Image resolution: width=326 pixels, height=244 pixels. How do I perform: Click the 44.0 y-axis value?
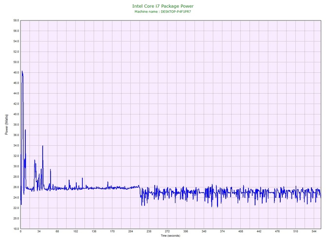(x=16, y=93)
